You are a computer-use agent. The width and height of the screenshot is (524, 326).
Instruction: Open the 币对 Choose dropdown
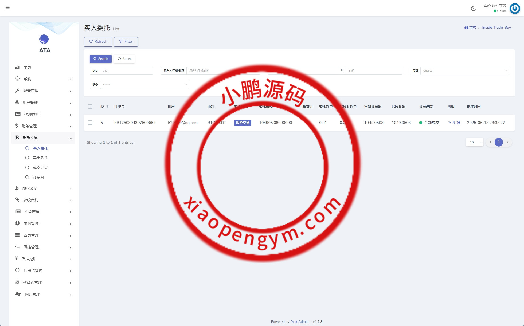[x=464, y=71]
